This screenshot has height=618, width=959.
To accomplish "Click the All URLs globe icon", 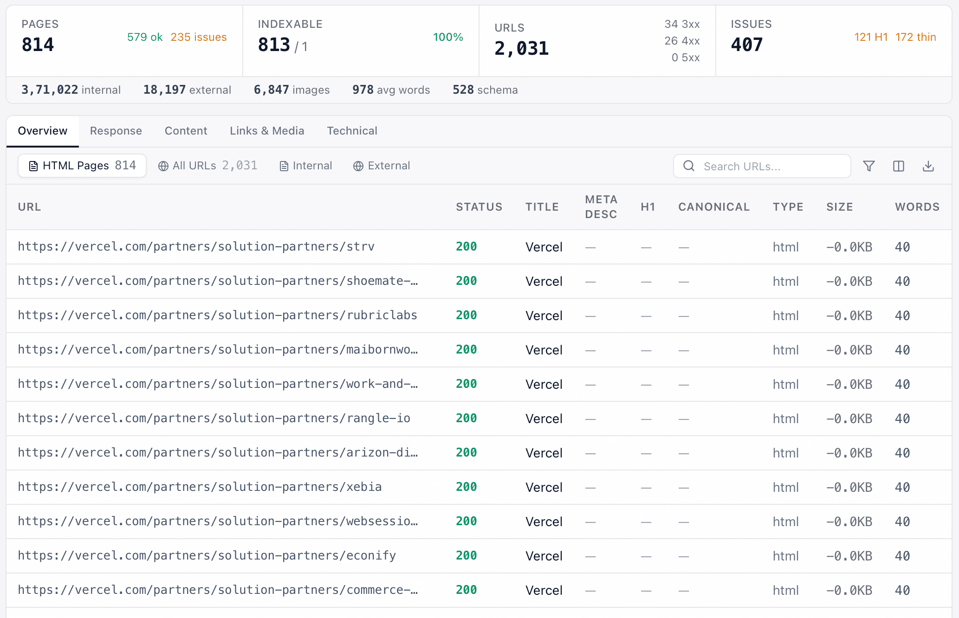I will pos(163,166).
